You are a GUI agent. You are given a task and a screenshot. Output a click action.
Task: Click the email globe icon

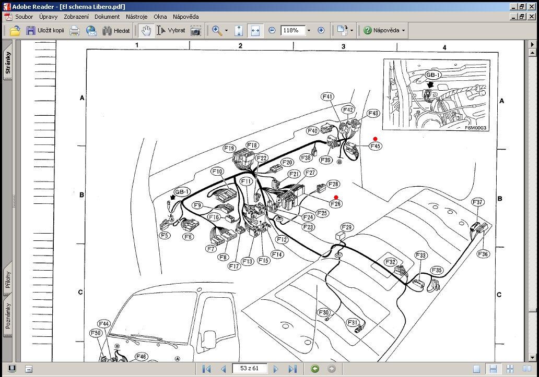point(91,31)
